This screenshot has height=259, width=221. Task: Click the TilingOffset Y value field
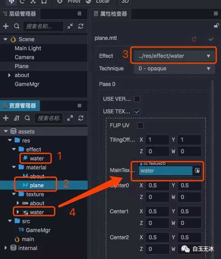pos(189,140)
